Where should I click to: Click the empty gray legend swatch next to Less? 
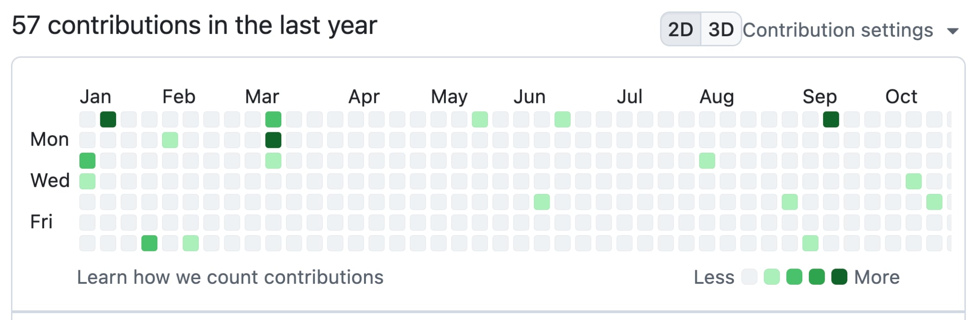pyautogui.click(x=749, y=277)
